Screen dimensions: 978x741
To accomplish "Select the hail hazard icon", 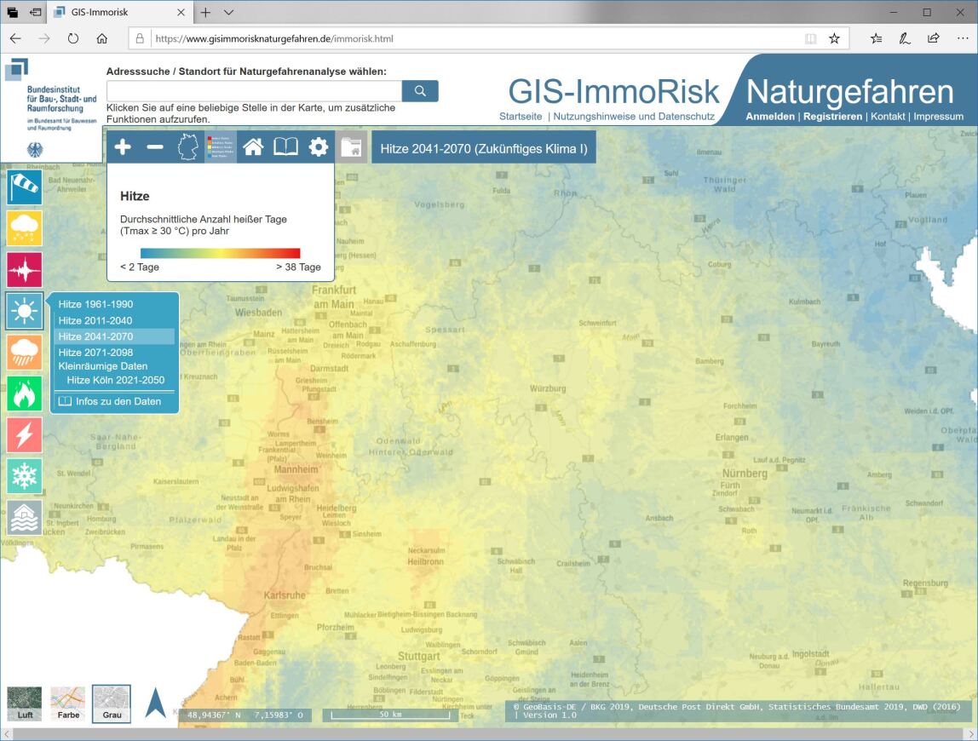I will [25, 228].
